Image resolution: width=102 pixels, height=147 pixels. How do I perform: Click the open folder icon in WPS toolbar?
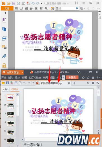tap(3, 83)
